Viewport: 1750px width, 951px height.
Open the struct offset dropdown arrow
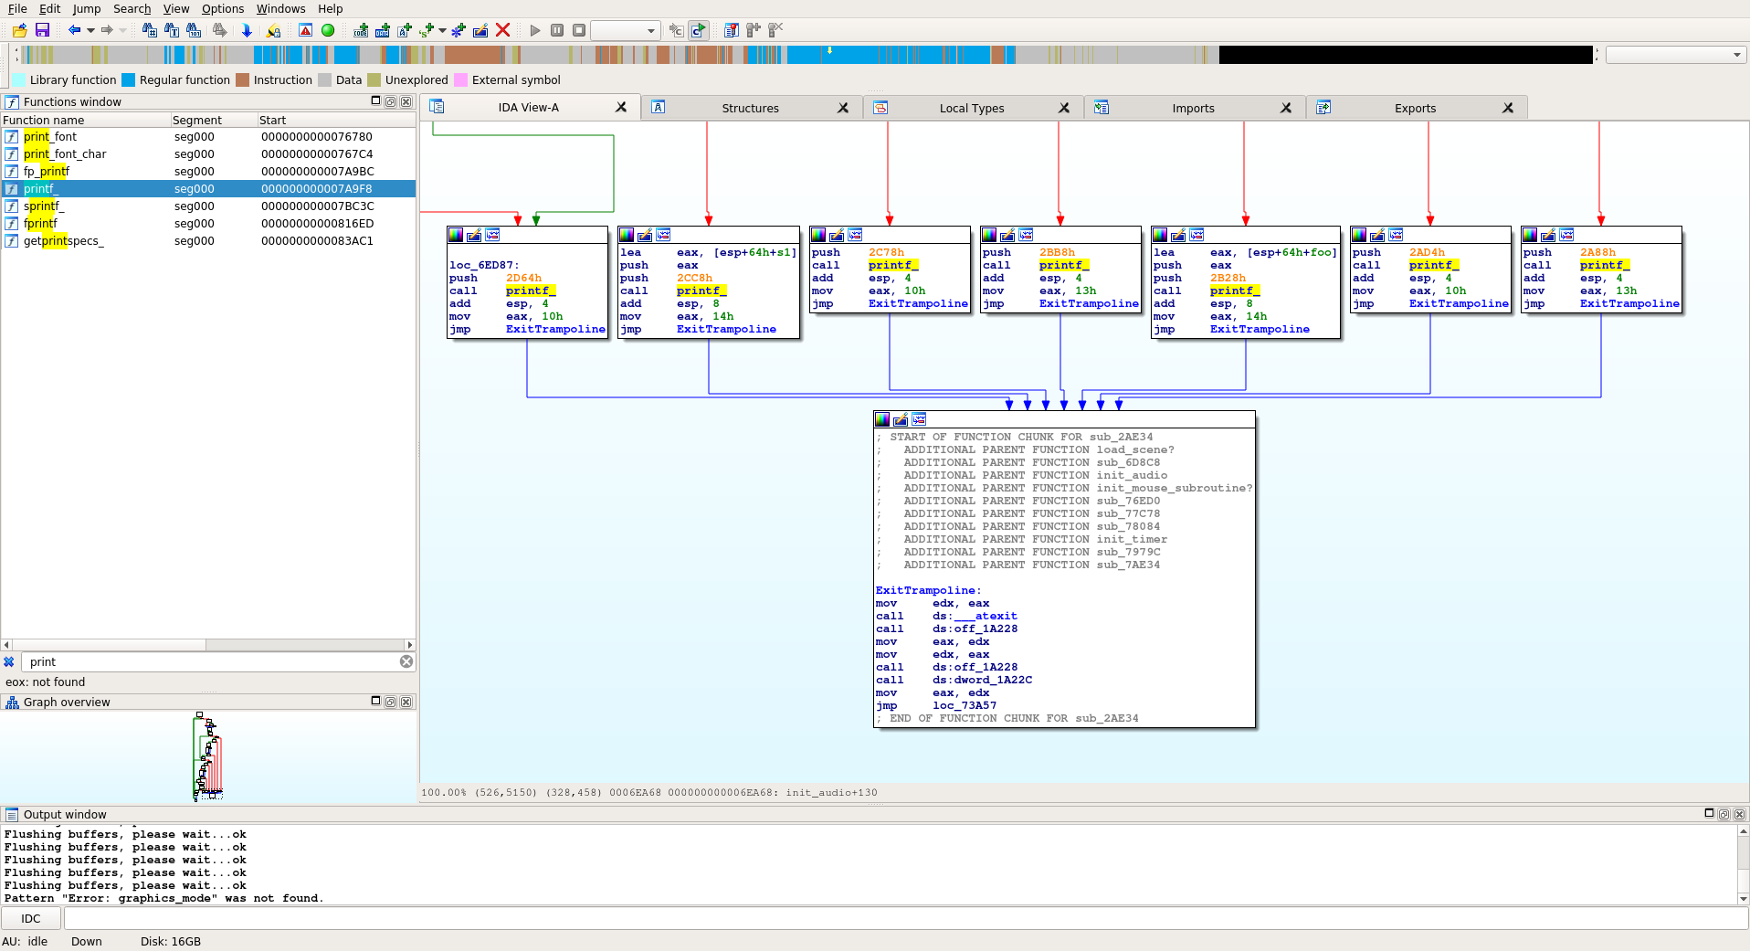pyautogui.click(x=443, y=30)
